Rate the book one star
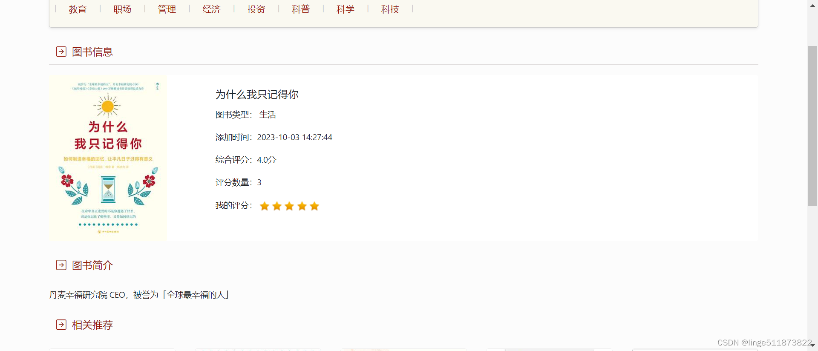Image resolution: width=818 pixels, height=351 pixels. tap(265, 206)
